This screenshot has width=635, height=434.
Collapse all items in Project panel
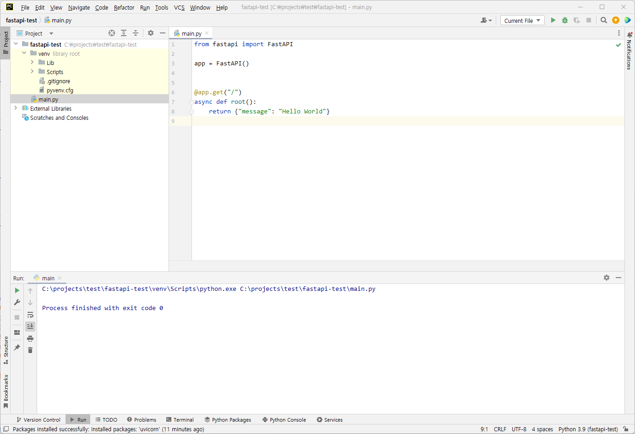click(136, 33)
